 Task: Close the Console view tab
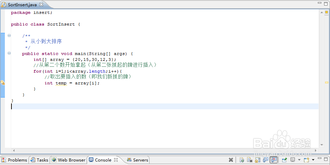(x=116, y=160)
